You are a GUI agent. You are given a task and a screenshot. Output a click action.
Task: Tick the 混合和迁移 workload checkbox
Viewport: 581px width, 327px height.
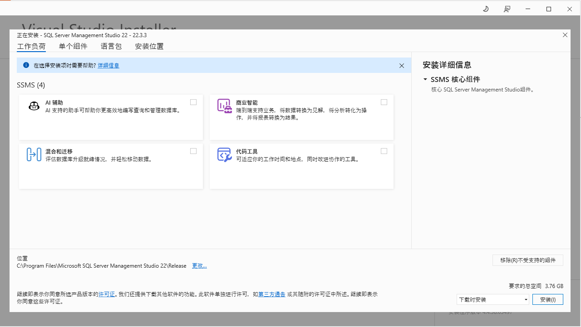(x=193, y=151)
